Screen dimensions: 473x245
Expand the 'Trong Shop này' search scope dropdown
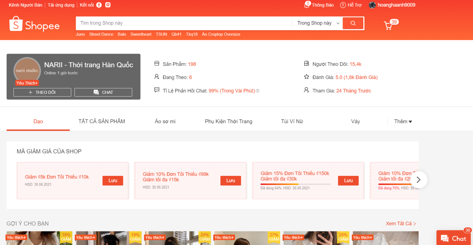[x=318, y=23]
